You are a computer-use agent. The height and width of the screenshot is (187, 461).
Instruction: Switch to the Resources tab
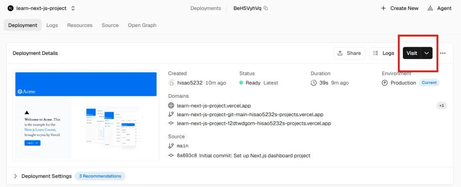click(80, 25)
